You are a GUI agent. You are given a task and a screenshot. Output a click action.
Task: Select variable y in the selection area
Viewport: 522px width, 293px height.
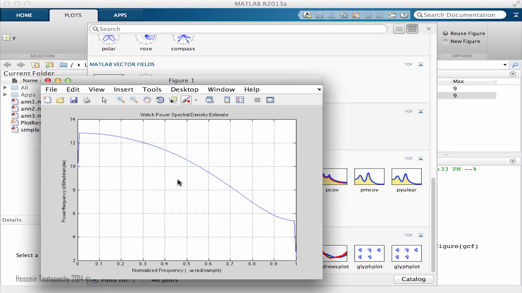tap(9, 37)
